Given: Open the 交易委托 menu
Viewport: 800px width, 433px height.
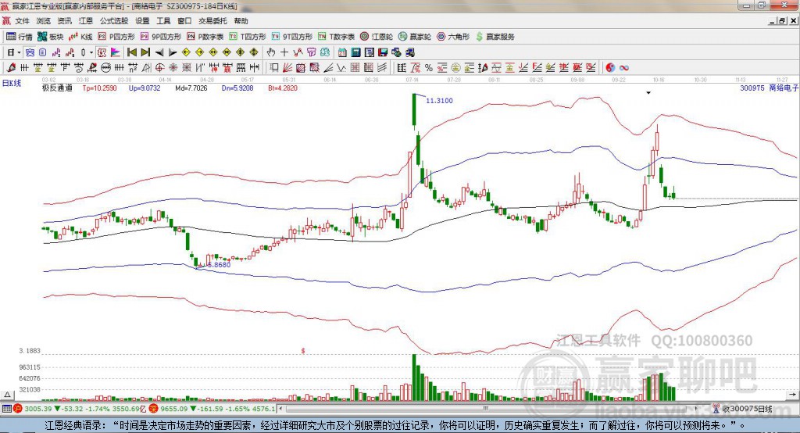Looking at the screenshot, I should click(212, 21).
